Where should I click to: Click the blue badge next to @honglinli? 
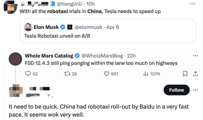click(53, 4)
